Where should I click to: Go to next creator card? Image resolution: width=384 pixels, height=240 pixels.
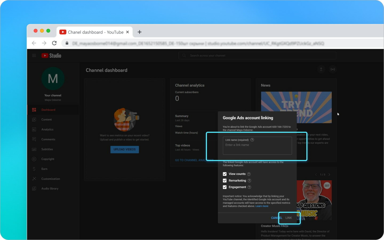[x=329, y=175]
